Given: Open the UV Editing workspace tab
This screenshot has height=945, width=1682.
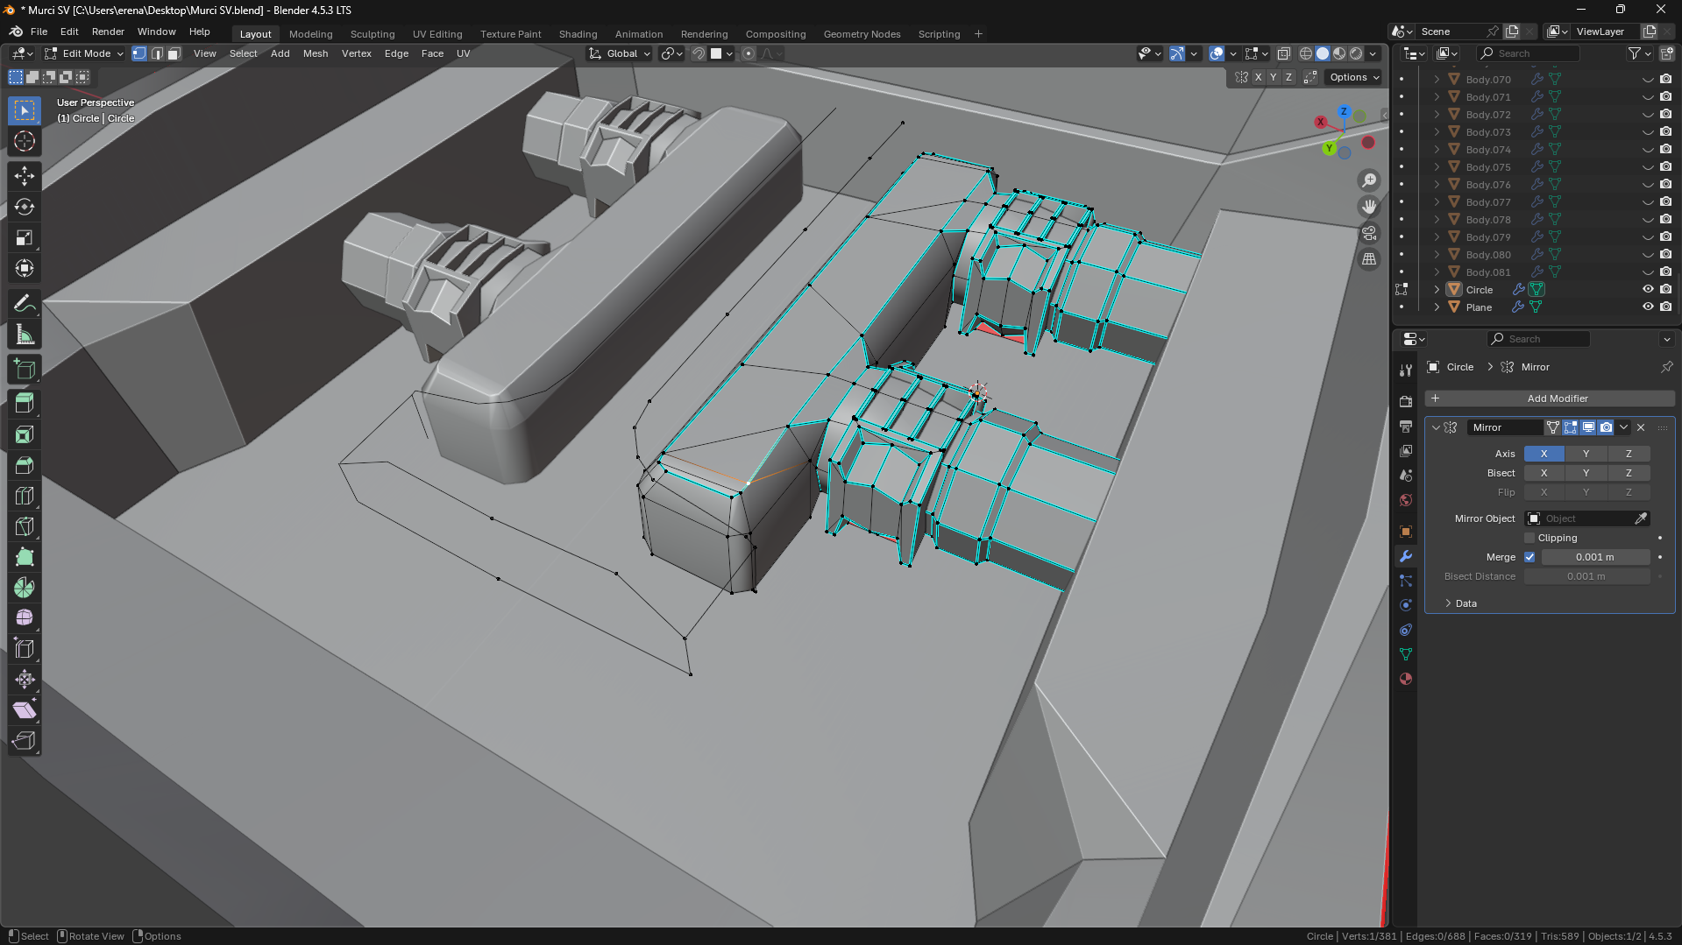Looking at the screenshot, I should point(437,34).
